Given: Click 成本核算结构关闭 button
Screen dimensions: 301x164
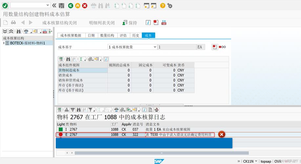Looking at the screenshot, I should (x=59, y=23).
